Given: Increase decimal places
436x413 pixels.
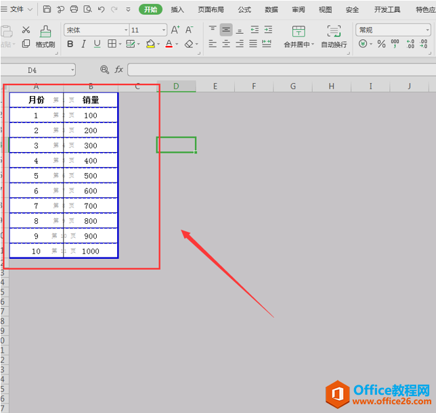Looking at the screenshot, I should (410, 43).
